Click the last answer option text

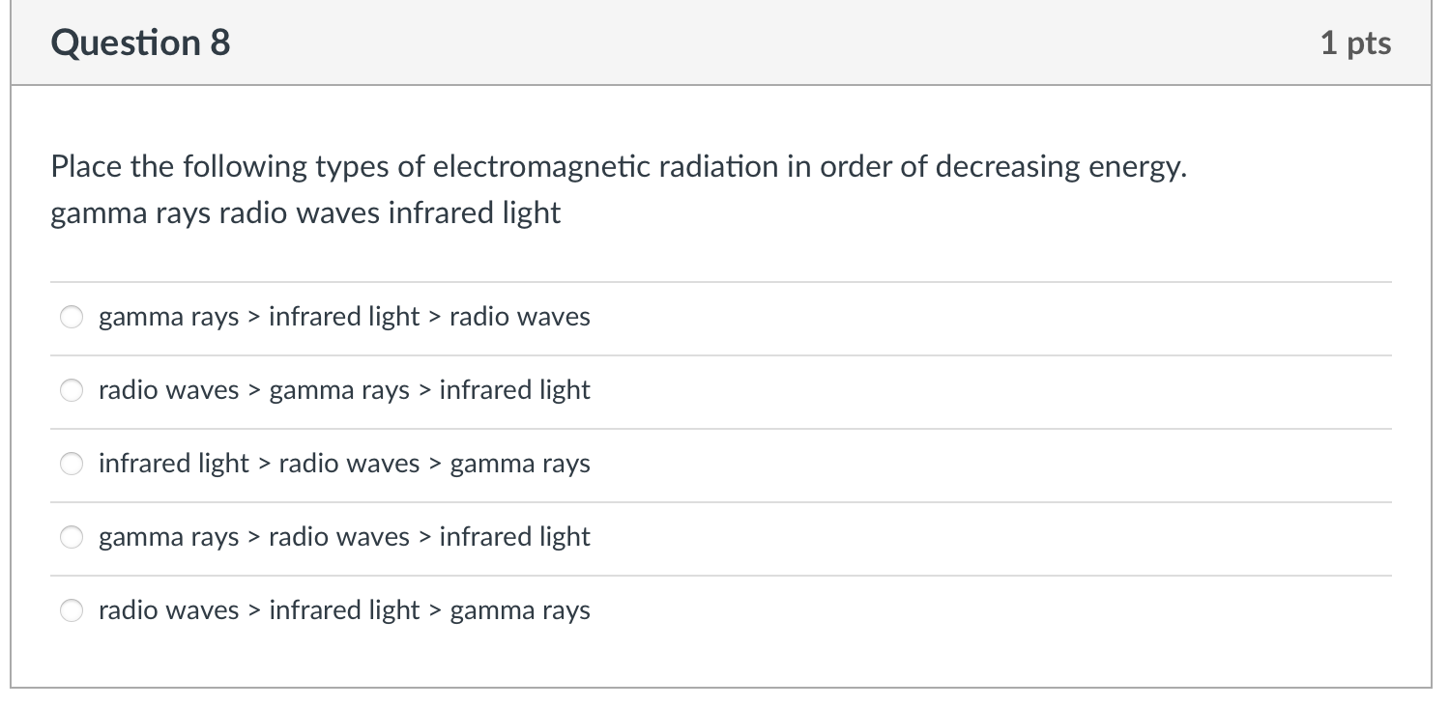343,610
